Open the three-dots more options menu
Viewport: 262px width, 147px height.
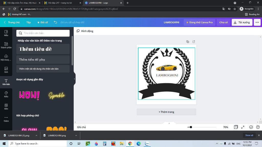click(x=257, y=22)
